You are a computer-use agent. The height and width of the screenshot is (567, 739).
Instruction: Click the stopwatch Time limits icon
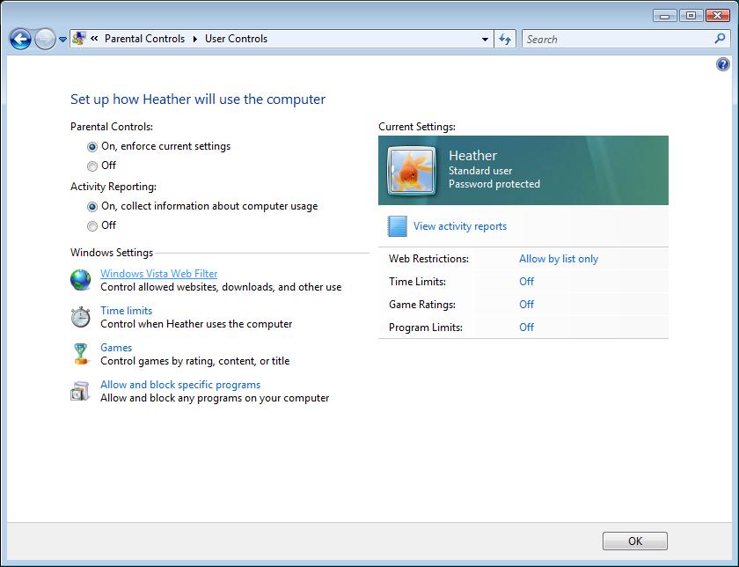[x=81, y=317]
